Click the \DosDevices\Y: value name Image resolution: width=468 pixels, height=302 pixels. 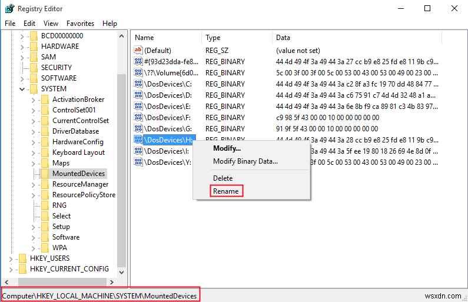pos(167,162)
